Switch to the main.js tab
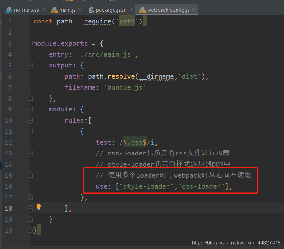 66,10
